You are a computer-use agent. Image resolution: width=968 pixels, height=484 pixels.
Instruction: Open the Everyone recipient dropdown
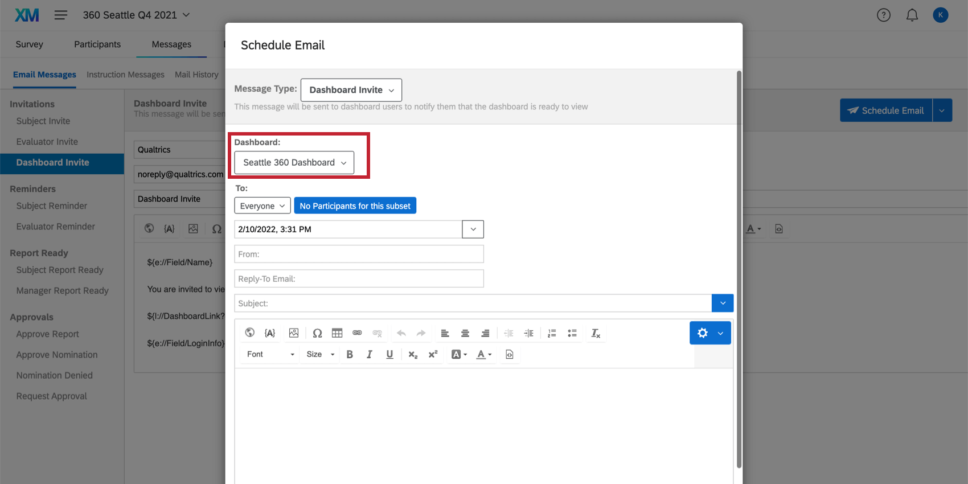[262, 206]
